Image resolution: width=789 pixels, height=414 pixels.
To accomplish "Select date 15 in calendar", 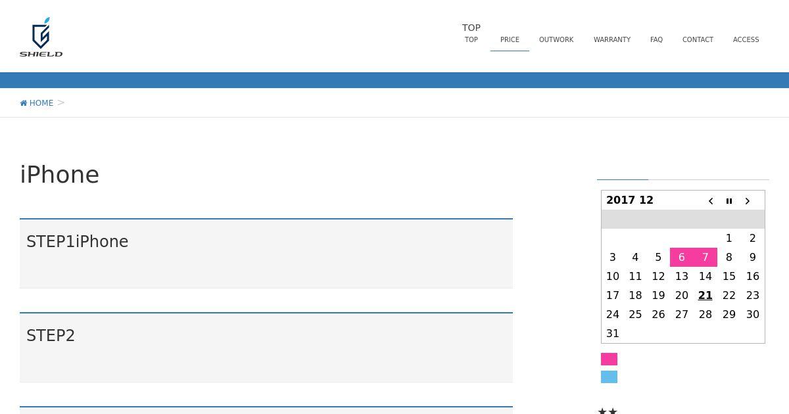I will tap(729, 276).
